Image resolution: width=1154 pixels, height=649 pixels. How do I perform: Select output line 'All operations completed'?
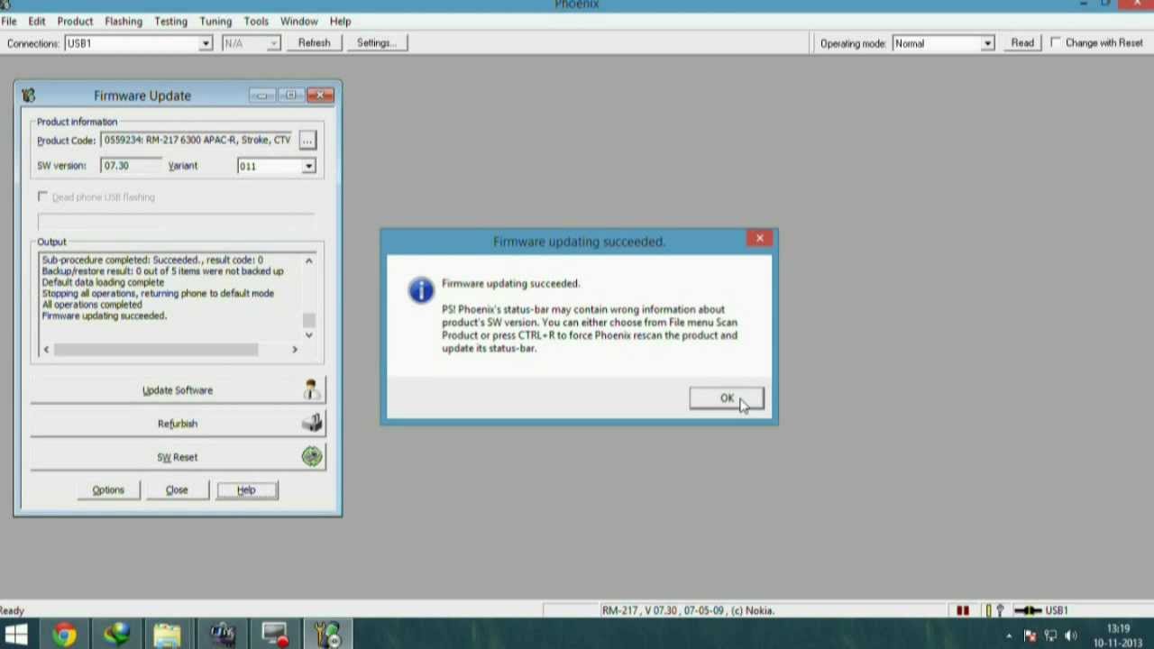coord(92,305)
